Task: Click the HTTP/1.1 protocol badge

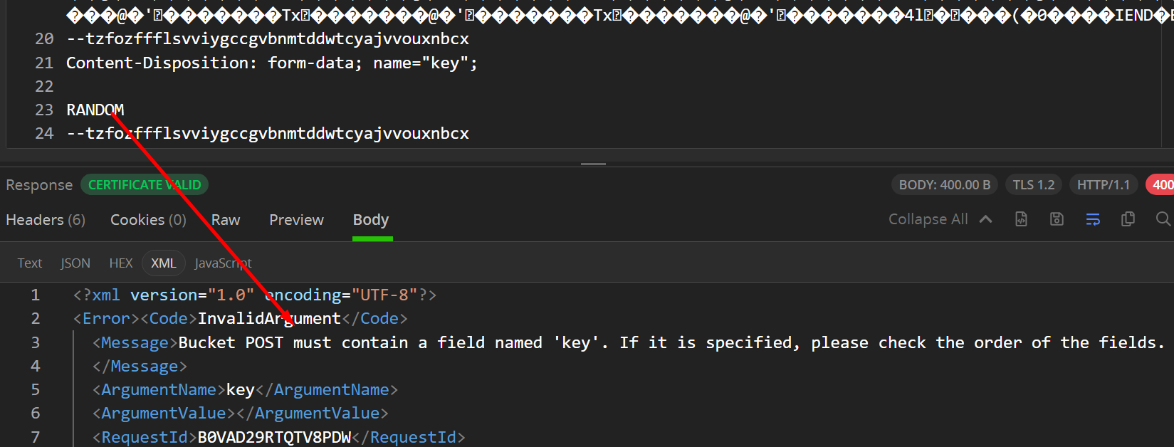Action: 1103,185
